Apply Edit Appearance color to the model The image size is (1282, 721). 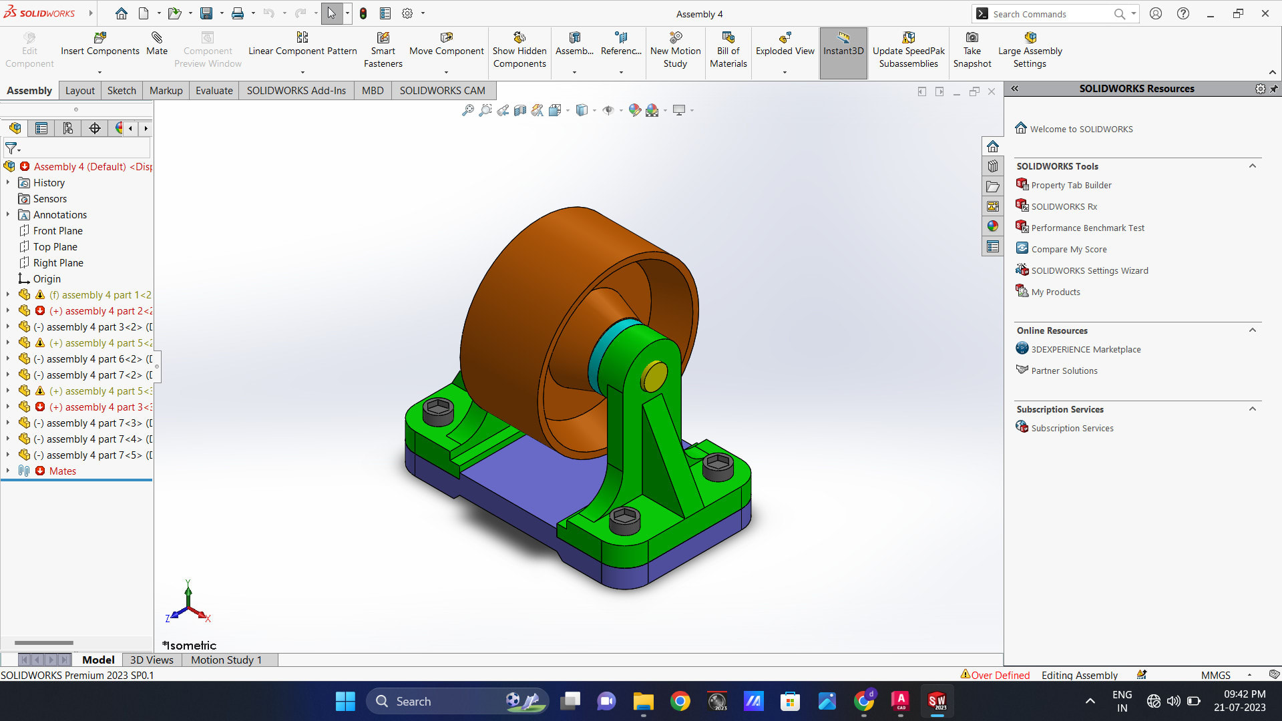pos(635,110)
